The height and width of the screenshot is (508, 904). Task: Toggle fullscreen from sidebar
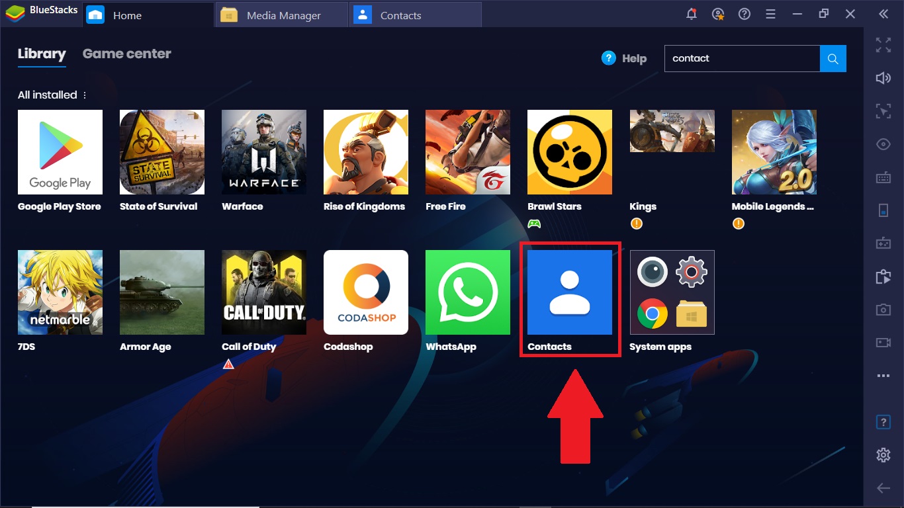(883, 45)
